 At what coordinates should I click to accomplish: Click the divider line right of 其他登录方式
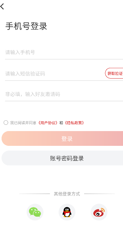[x=99, y=194]
